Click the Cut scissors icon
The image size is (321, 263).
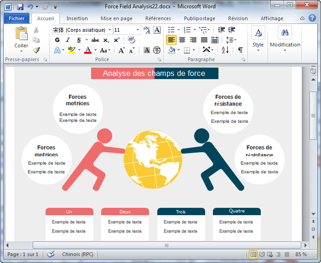[x=36, y=30]
